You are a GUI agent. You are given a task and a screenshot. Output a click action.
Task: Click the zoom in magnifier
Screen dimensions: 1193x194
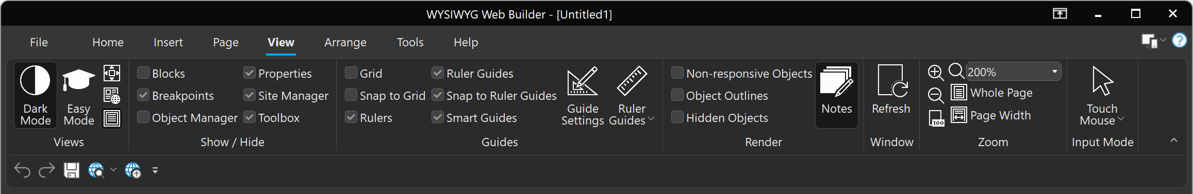(935, 73)
